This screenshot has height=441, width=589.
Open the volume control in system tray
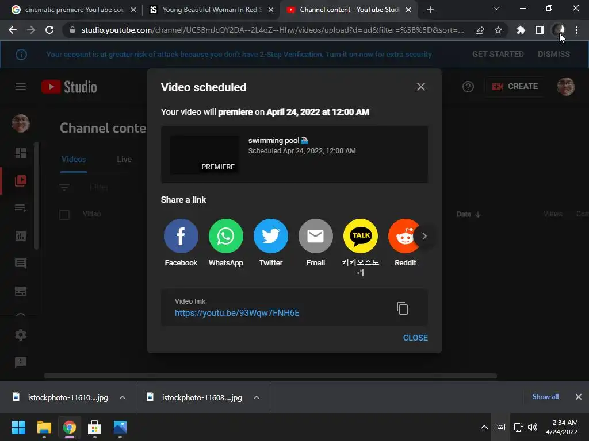[x=532, y=427]
